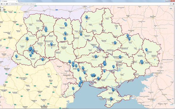
Task: Click the marker at Khmelnytskyi
Action: [x=51, y=44]
